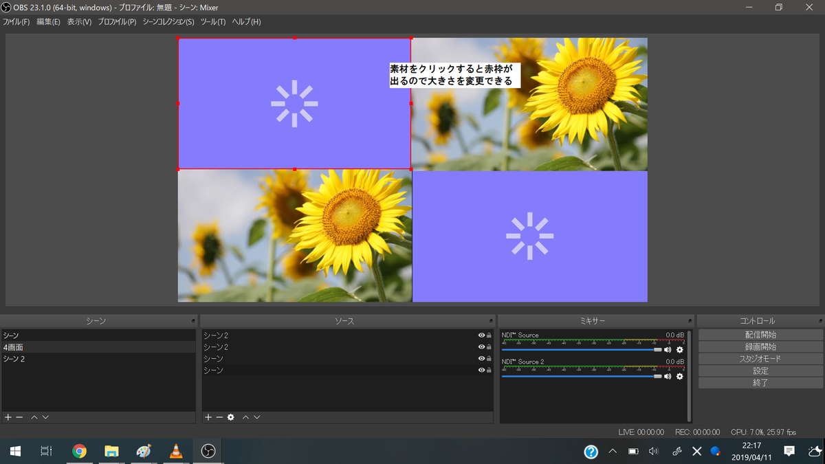This screenshot has height=464, width=825.
Task: Click the NDI Source volume slider
Action: pos(582,350)
